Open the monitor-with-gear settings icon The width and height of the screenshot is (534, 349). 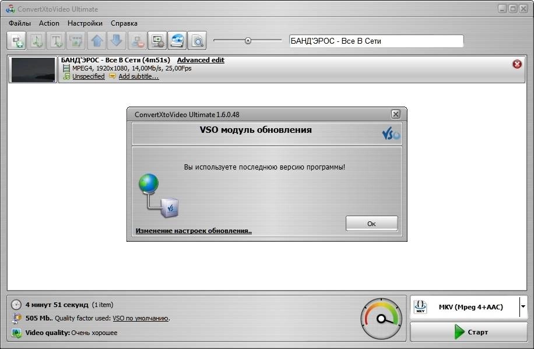[x=157, y=41]
